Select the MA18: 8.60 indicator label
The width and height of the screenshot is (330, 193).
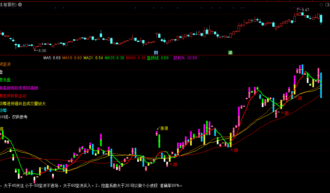pos(72,58)
